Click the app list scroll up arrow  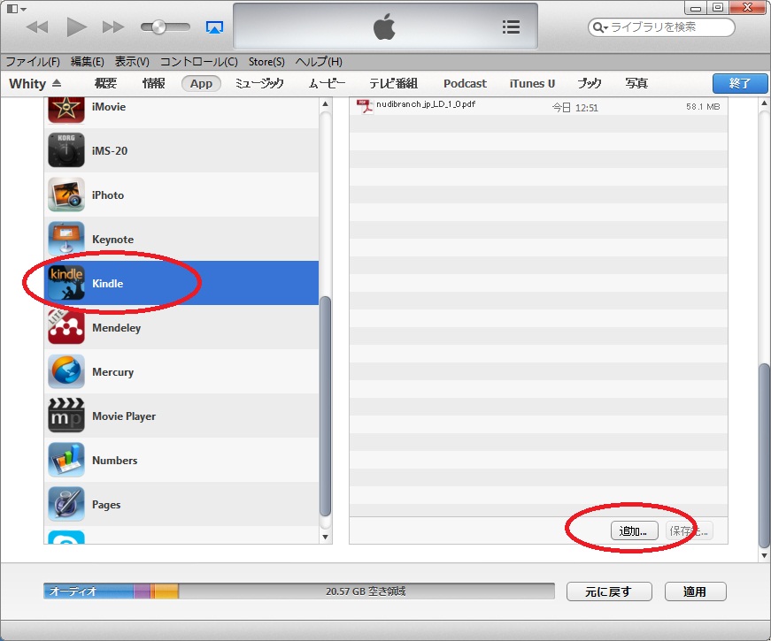coord(325,104)
